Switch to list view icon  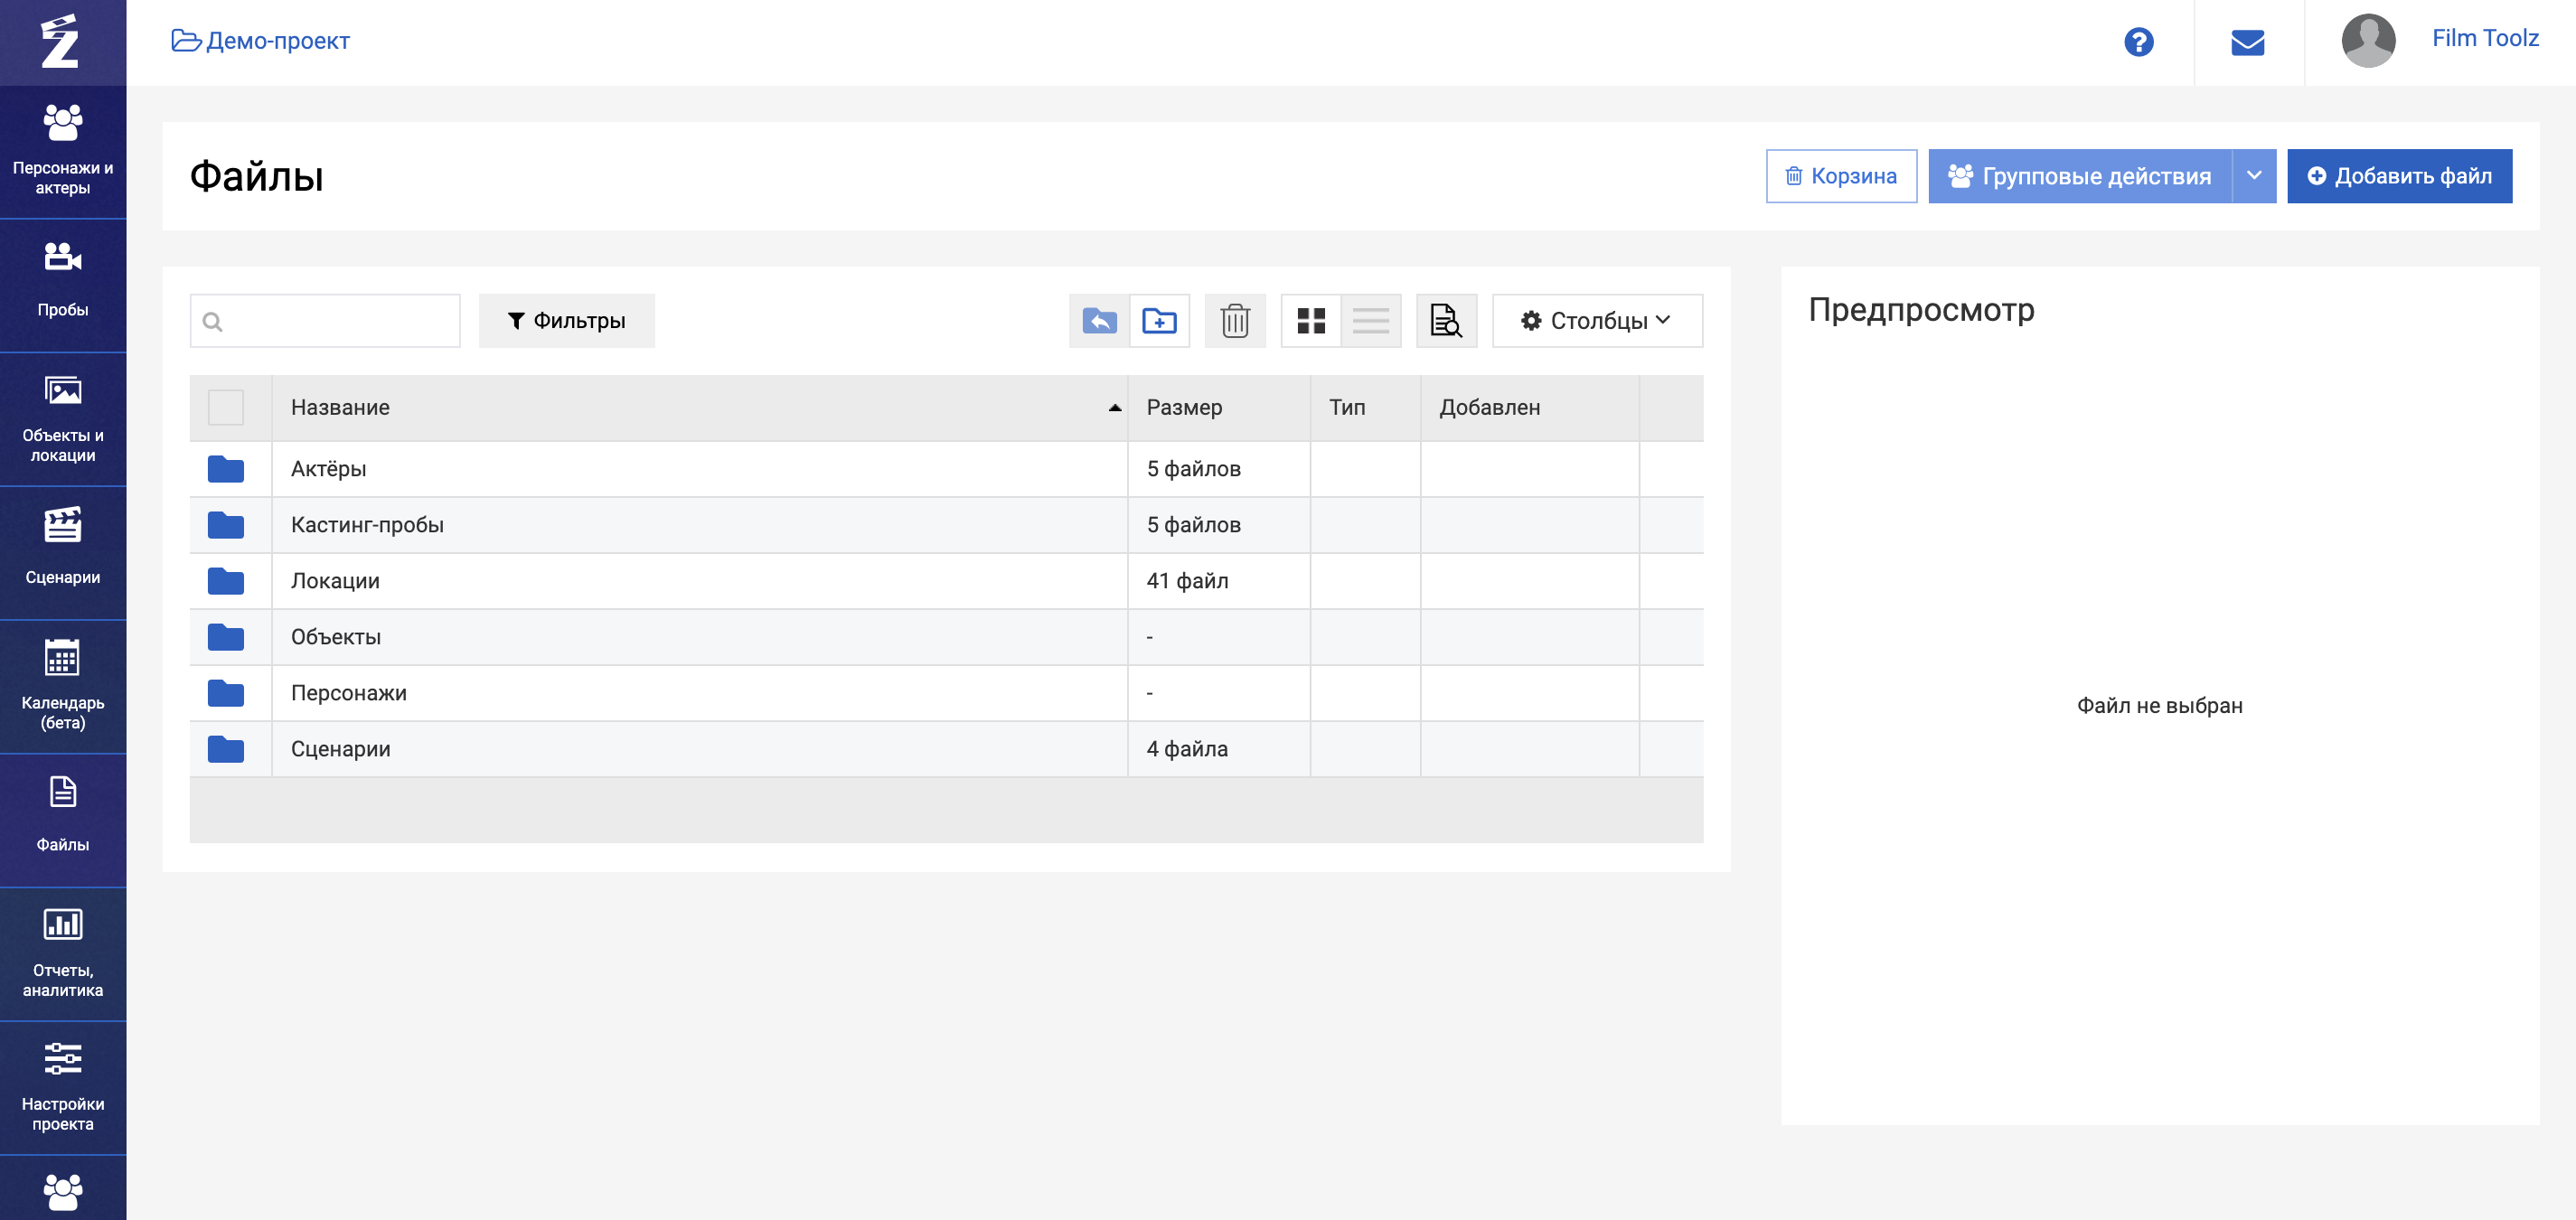[x=1370, y=321]
